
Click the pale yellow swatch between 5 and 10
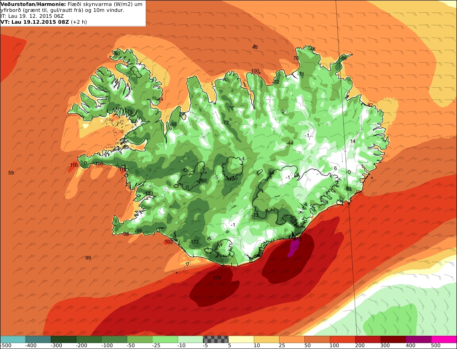pyautogui.click(x=241, y=339)
